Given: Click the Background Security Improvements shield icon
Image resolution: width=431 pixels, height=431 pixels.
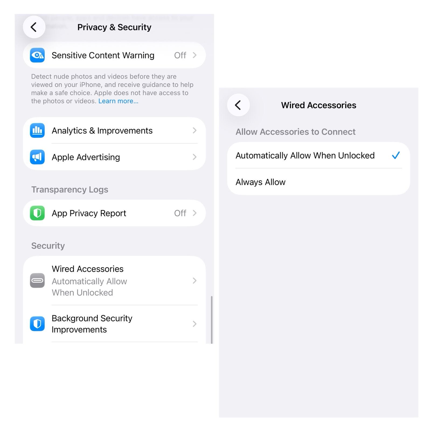Looking at the screenshot, I should click(x=37, y=324).
